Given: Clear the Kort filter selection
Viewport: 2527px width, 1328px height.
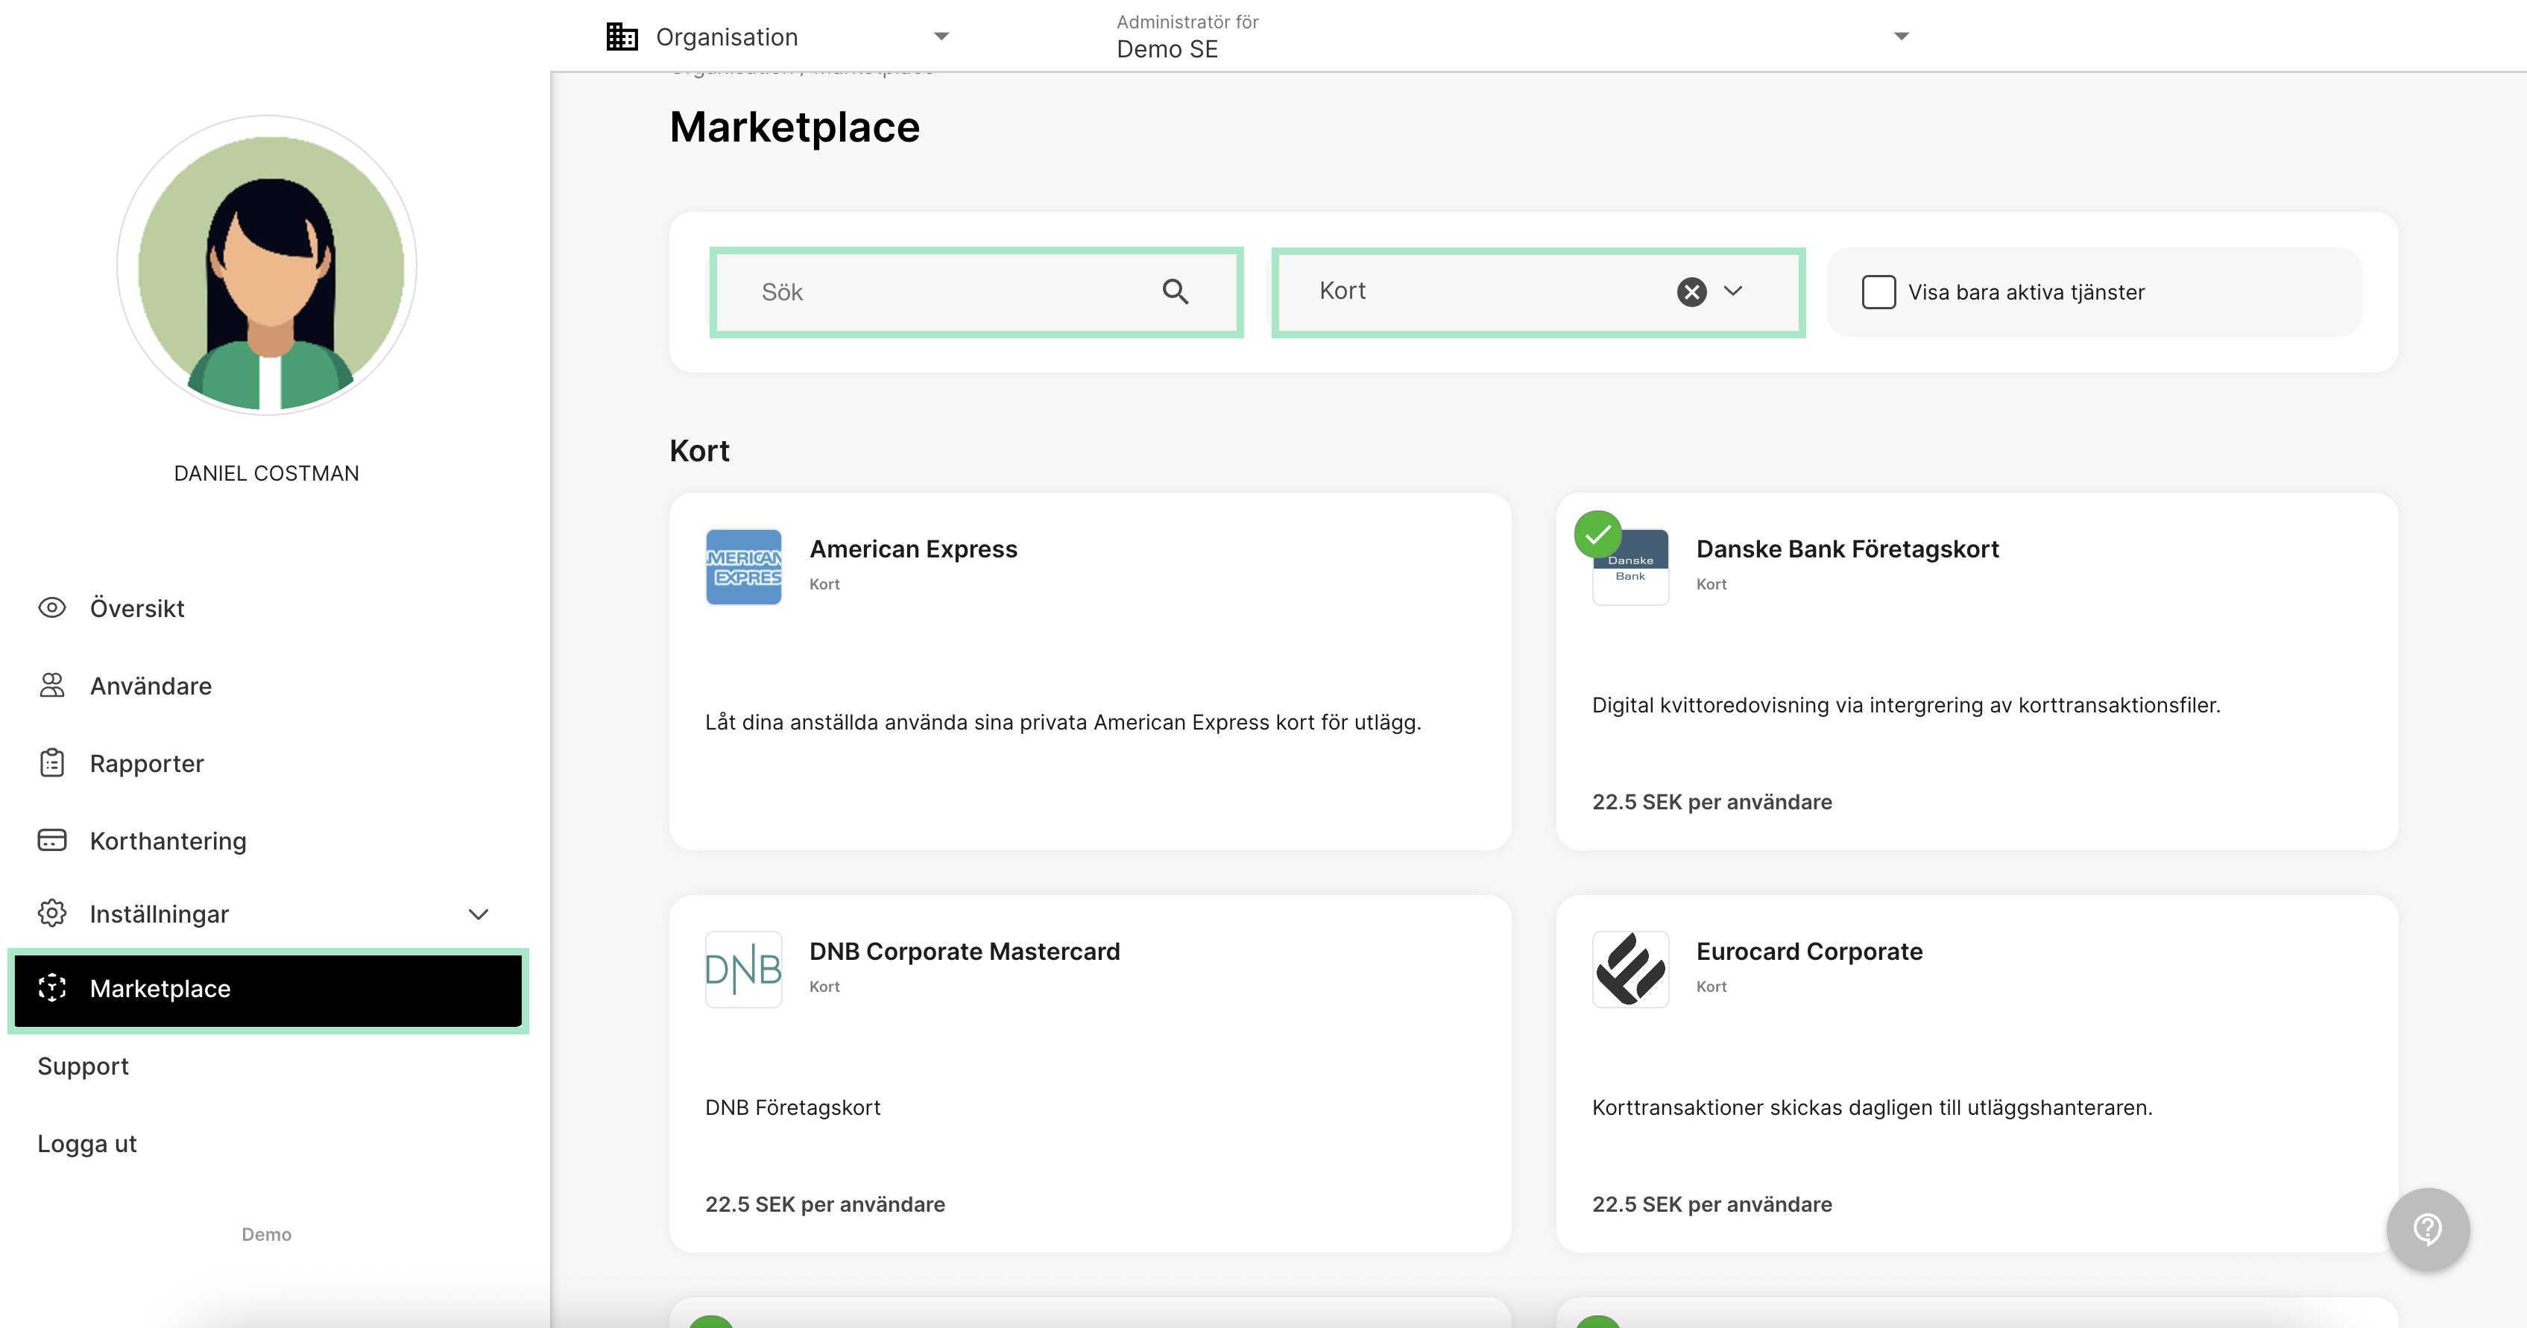Looking at the screenshot, I should 1691,291.
